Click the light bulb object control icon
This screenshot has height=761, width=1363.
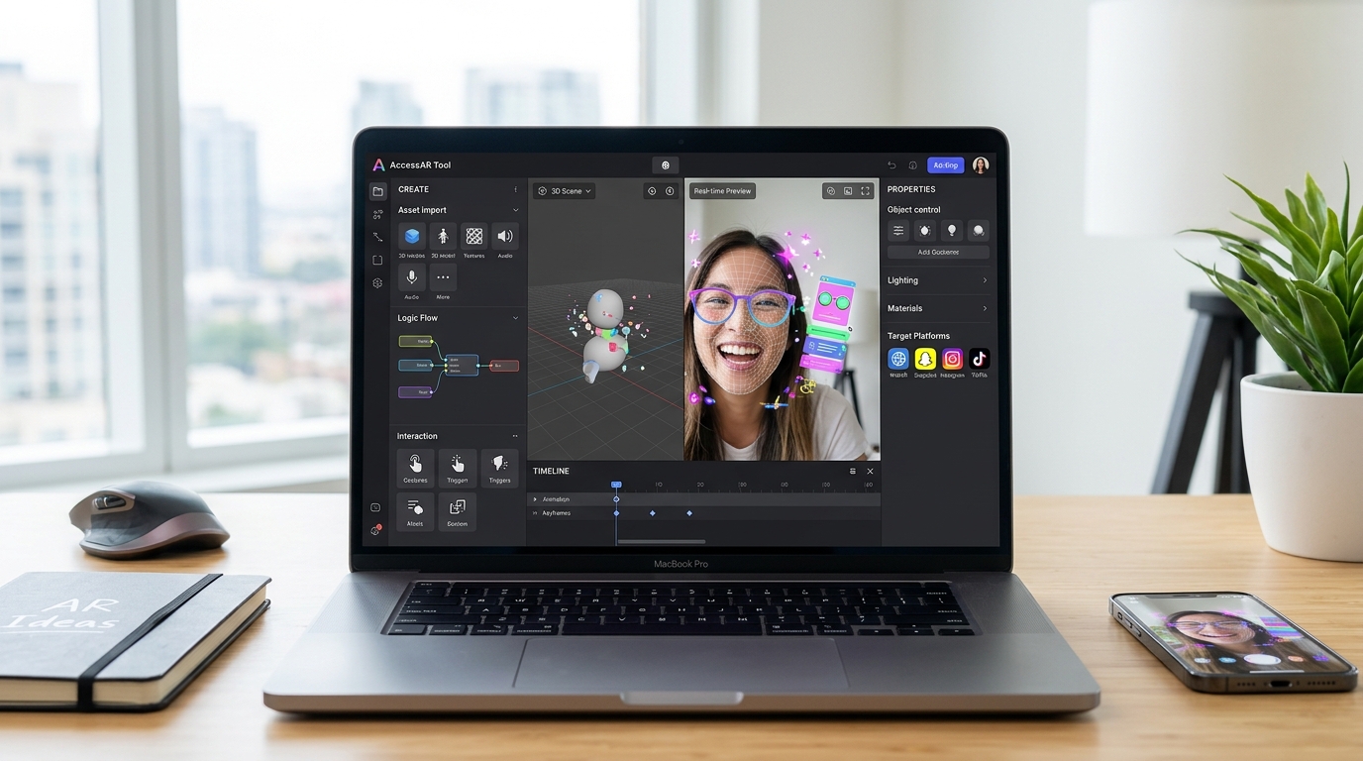coord(952,230)
